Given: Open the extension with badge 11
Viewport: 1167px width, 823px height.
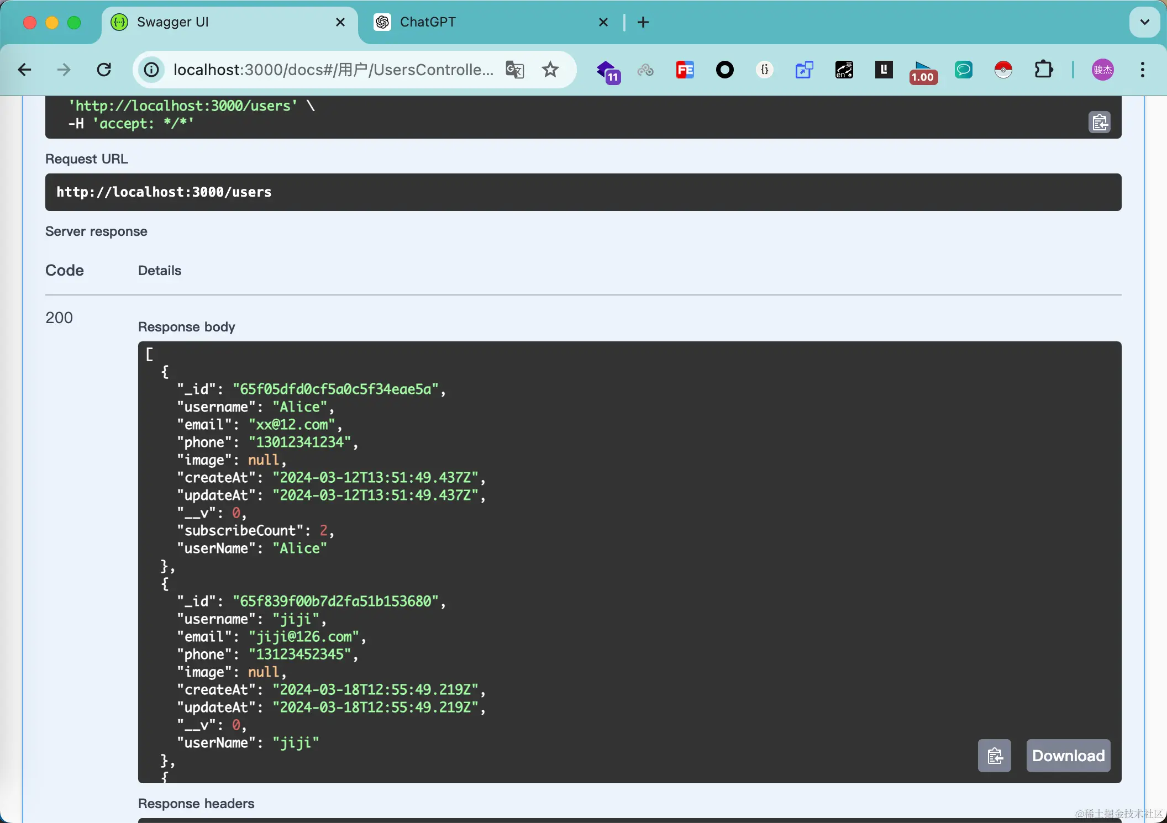Looking at the screenshot, I should 608,71.
